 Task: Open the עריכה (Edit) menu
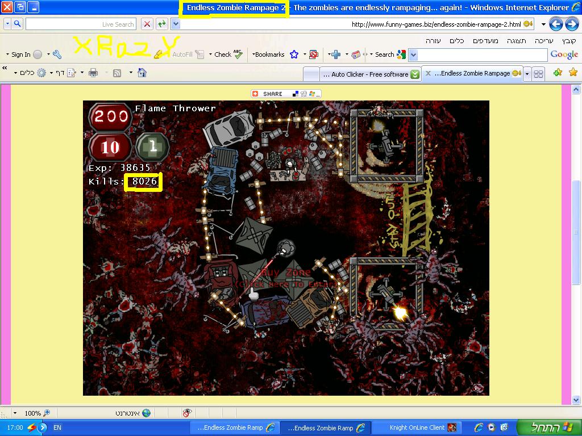[x=544, y=41]
